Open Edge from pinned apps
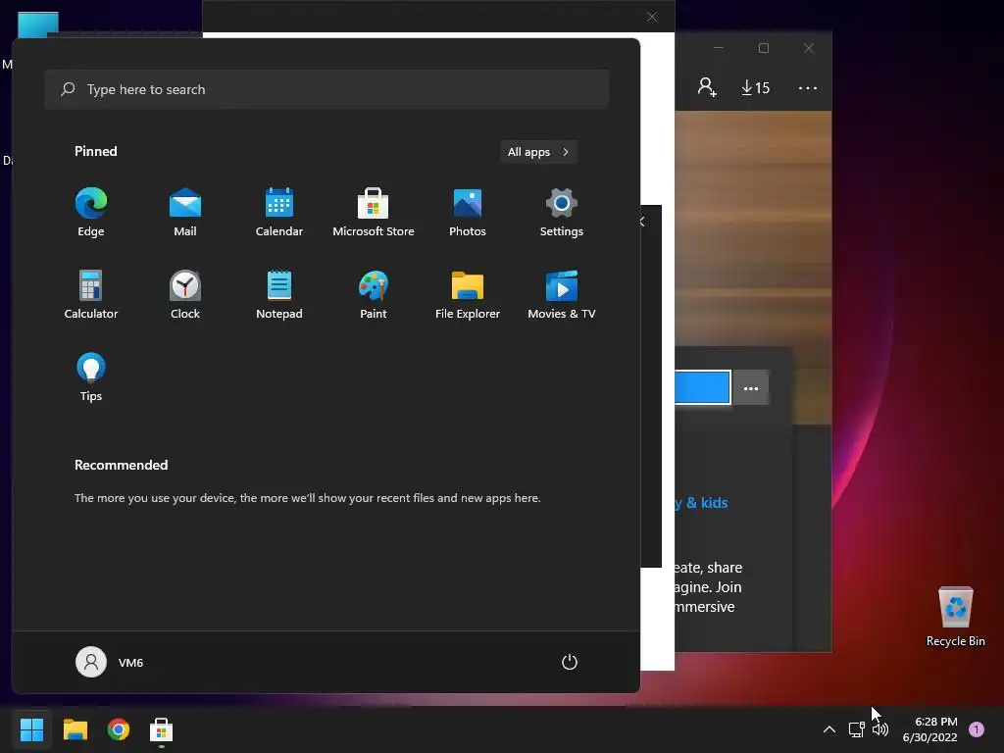1004x753 pixels. [91, 213]
